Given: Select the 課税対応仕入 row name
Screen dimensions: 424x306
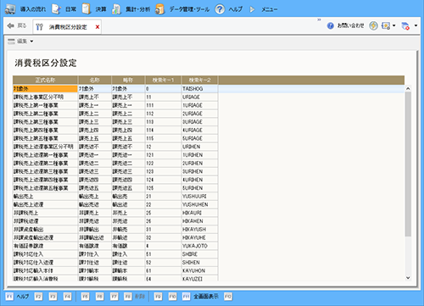Looking at the screenshot, I should (x=45, y=254).
